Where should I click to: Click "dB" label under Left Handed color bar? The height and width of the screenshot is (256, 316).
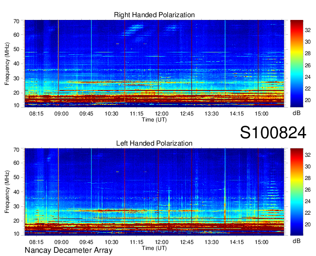pyautogui.click(x=296, y=241)
